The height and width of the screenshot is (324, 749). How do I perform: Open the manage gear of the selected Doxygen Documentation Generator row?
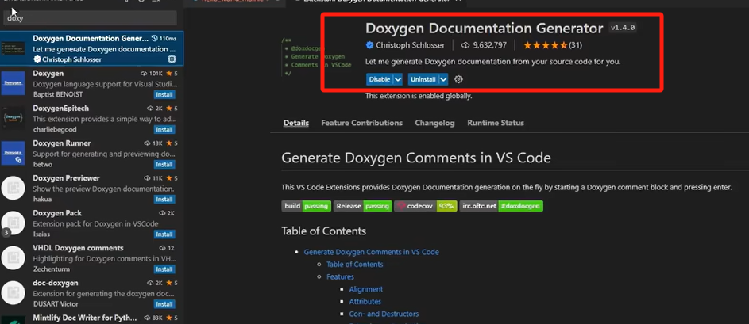(x=172, y=59)
